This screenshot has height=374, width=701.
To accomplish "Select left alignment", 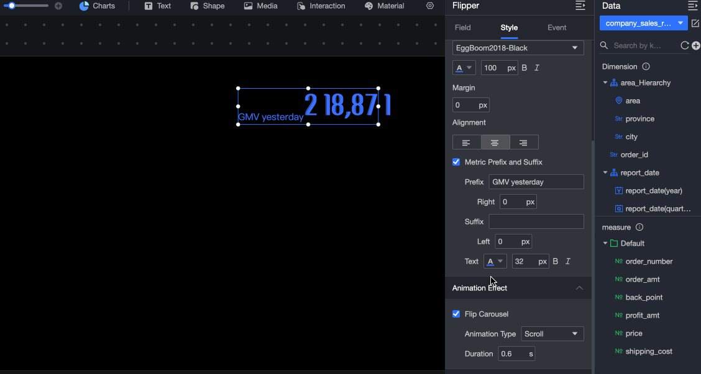I will (466, 143).
